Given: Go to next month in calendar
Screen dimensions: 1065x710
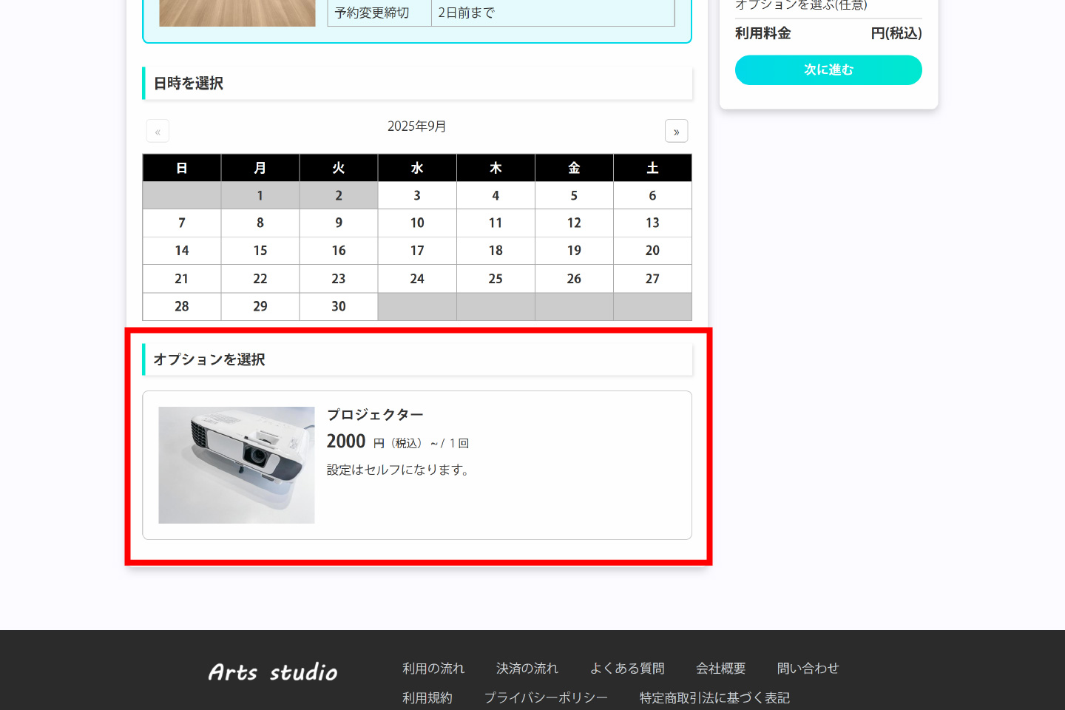Looking at the screenshot, I should (676, 131).
